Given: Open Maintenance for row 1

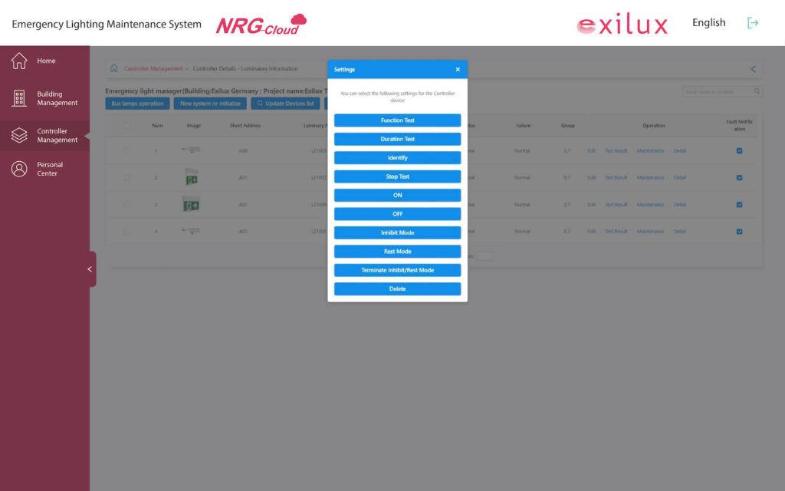Looking at the screenshot, I should coord(650,151).
